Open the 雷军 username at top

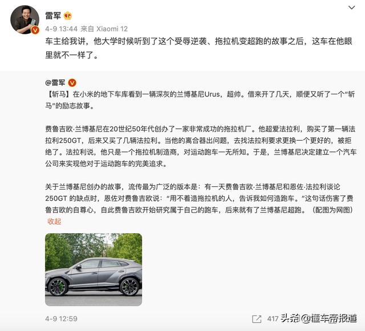(x=53, y=15)
